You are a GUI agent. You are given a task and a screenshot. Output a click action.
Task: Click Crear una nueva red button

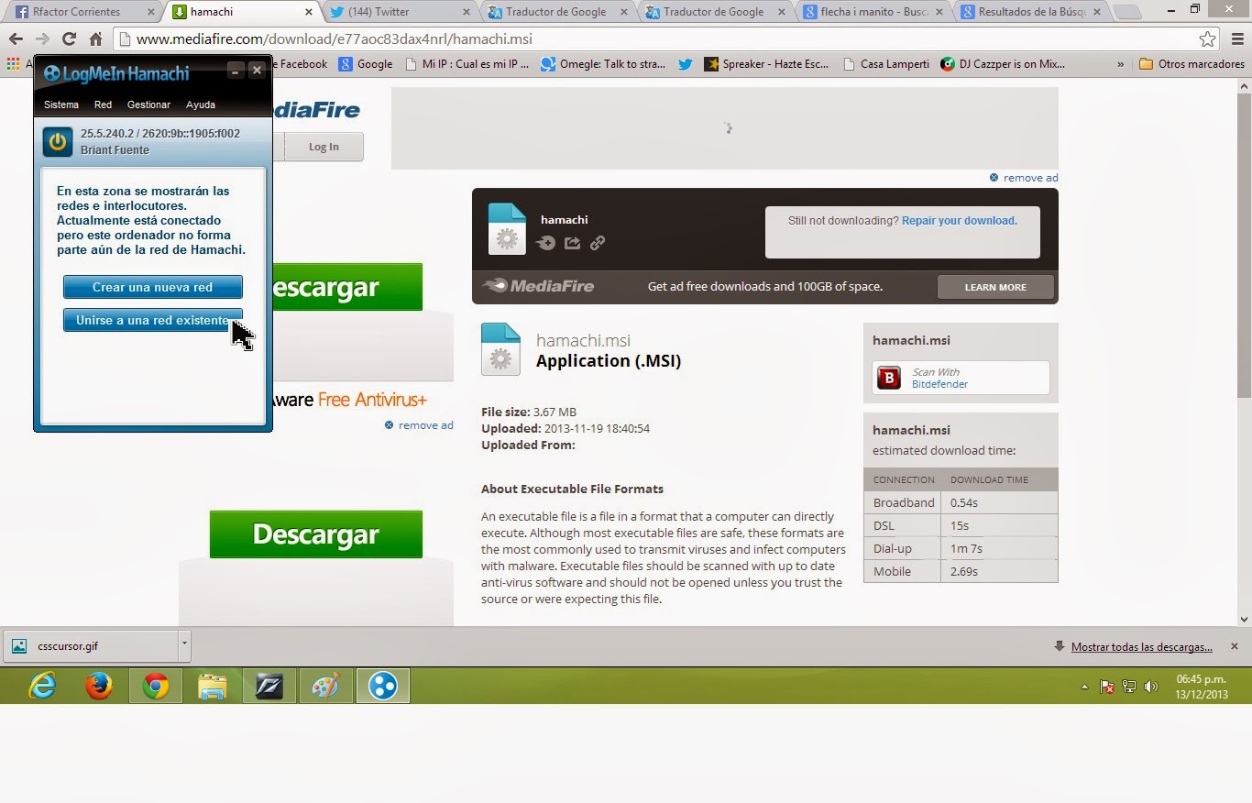tap(153, 287)
